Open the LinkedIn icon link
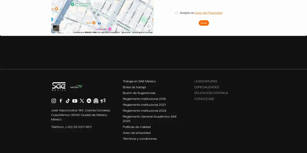The image size is (307, 153). pyautogui.click(x=89, y=101)
